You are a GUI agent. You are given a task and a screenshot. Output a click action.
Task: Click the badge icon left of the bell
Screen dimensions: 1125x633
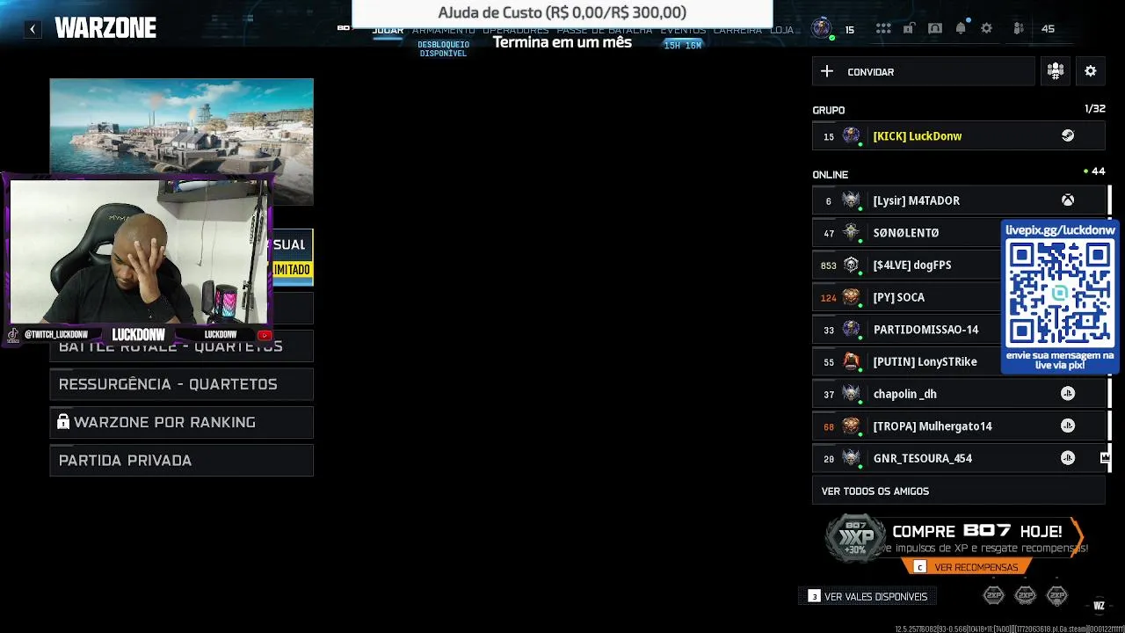(x=935, y=29)
